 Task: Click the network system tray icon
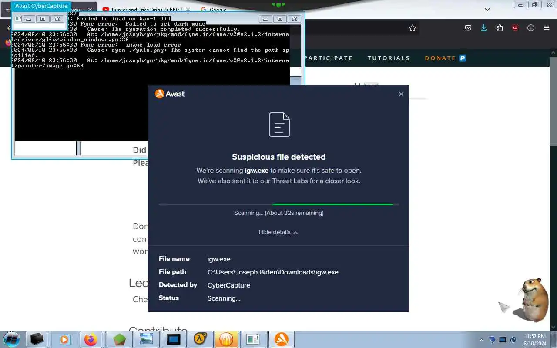click(503, 340)
